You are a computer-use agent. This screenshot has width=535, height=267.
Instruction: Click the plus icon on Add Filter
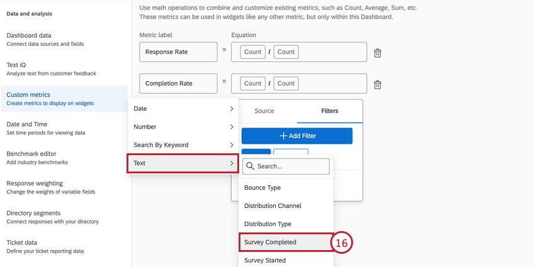click(x=283, y=136)
